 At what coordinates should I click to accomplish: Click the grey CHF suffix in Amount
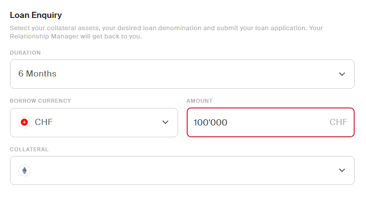[x=338, y=122]
